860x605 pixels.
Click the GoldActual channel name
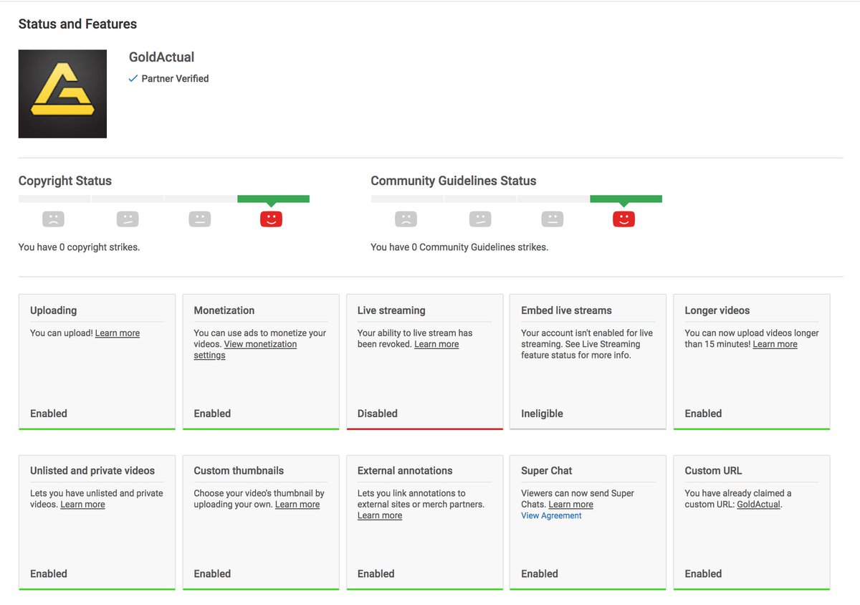coord(161,57)
